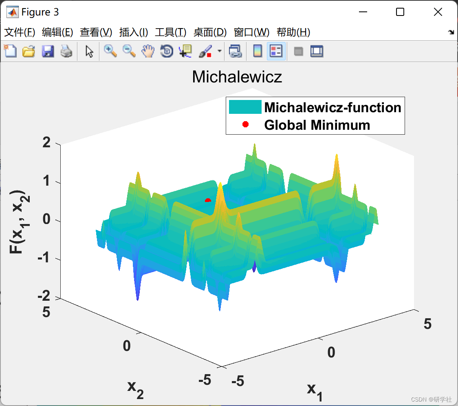Screen dimensions: 458x406
Task: Activate the Zoom Out tool
Action: click(129, 51)
